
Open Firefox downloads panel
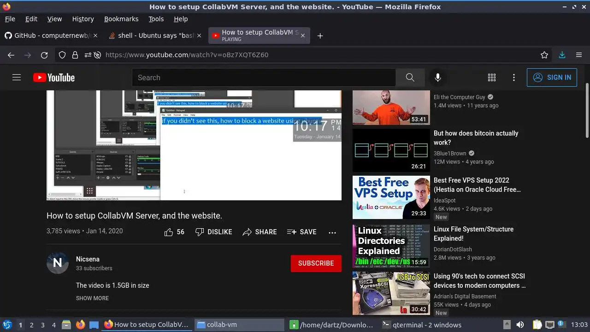click(562, 55)
